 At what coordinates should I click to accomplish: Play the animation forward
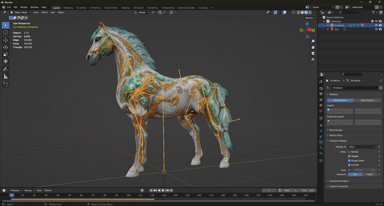coord(163,190)
